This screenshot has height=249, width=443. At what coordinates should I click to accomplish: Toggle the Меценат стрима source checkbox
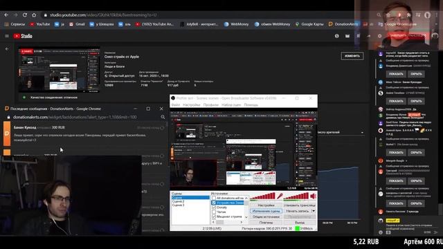click(x=214, y=216)
